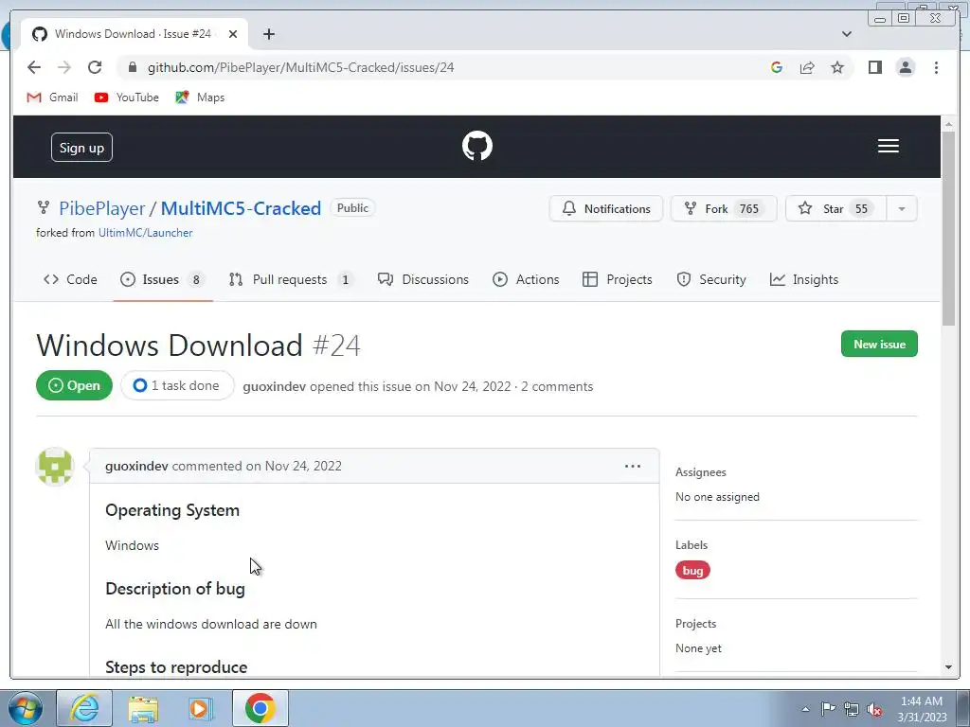Image resolution: width=970 pixels, height=727 pixels.
Task: Open the comment's three-dot options menu
Action: tap(632, 466)
